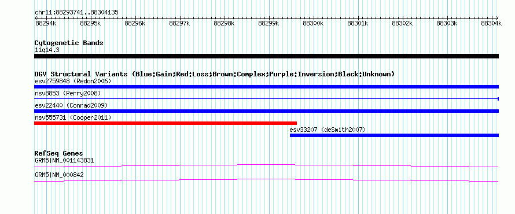Click the GRM5|NM_001143831 label text
Image resolution: width=515 pixels, height=214 pixels.
pyautogui.click(x=64, y=161)
